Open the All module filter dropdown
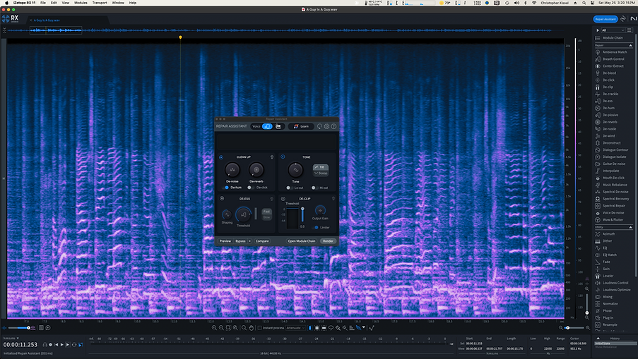 click(613, 30)
